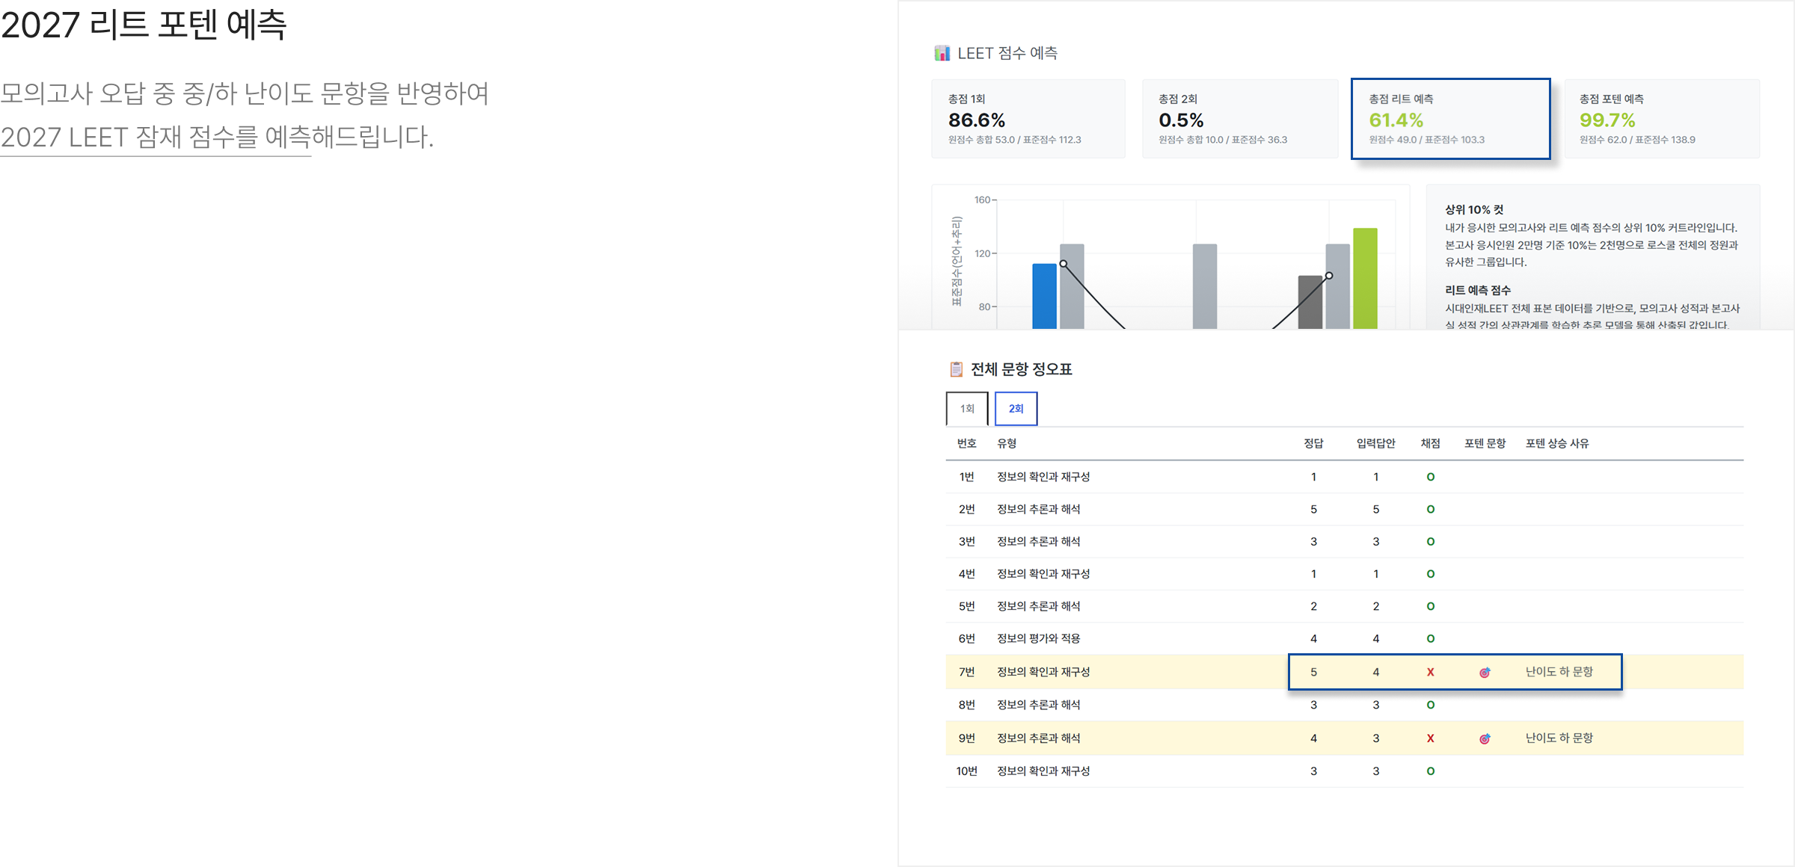Image resolution: width=1795 pixels, height=867 pixels.
Task: Click the target icon in row 7번
Action: 1485,673
